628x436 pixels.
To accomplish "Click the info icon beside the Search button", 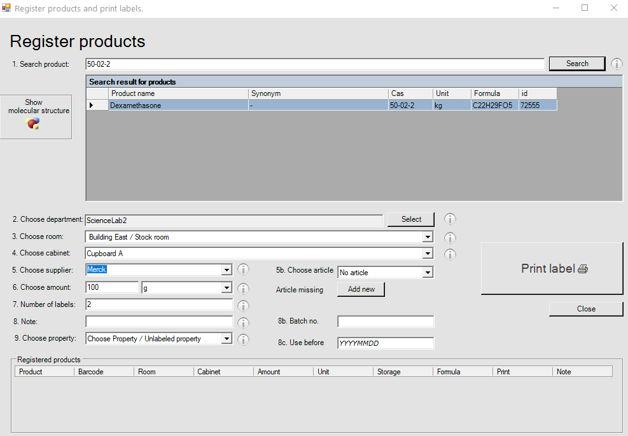I will click(617, 64).
